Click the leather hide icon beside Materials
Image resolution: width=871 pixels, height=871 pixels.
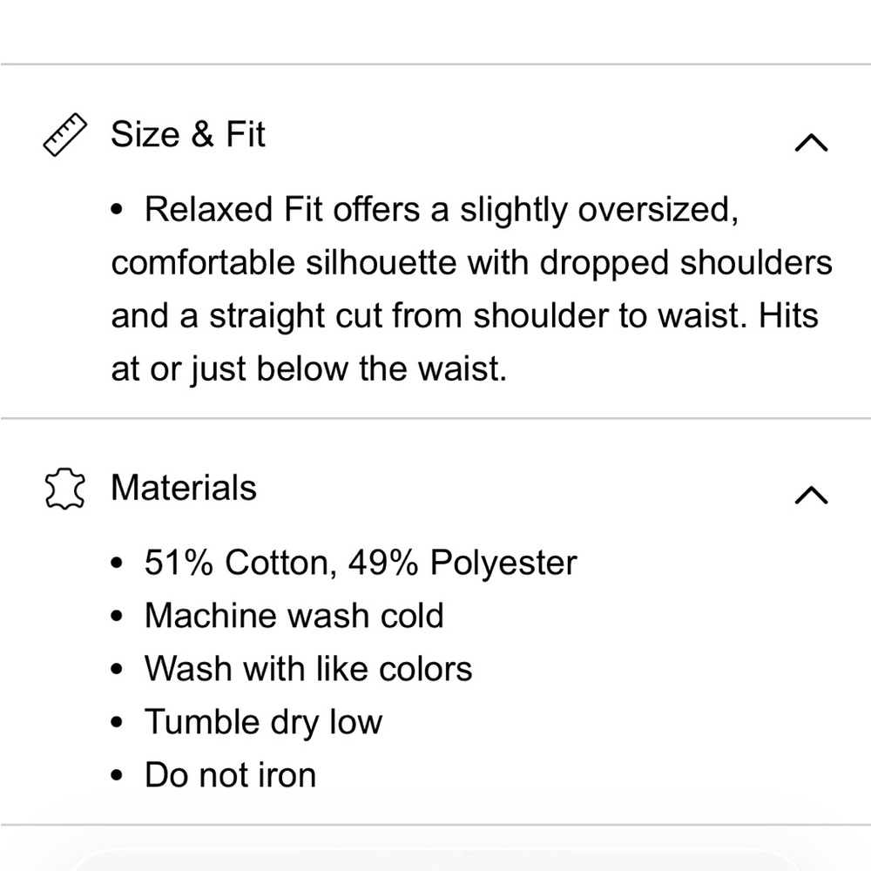[65, 488]
